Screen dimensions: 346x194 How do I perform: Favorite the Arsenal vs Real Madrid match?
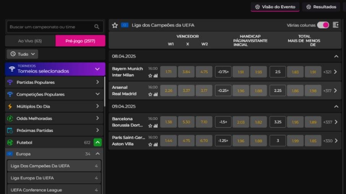[x=150, y=95]
